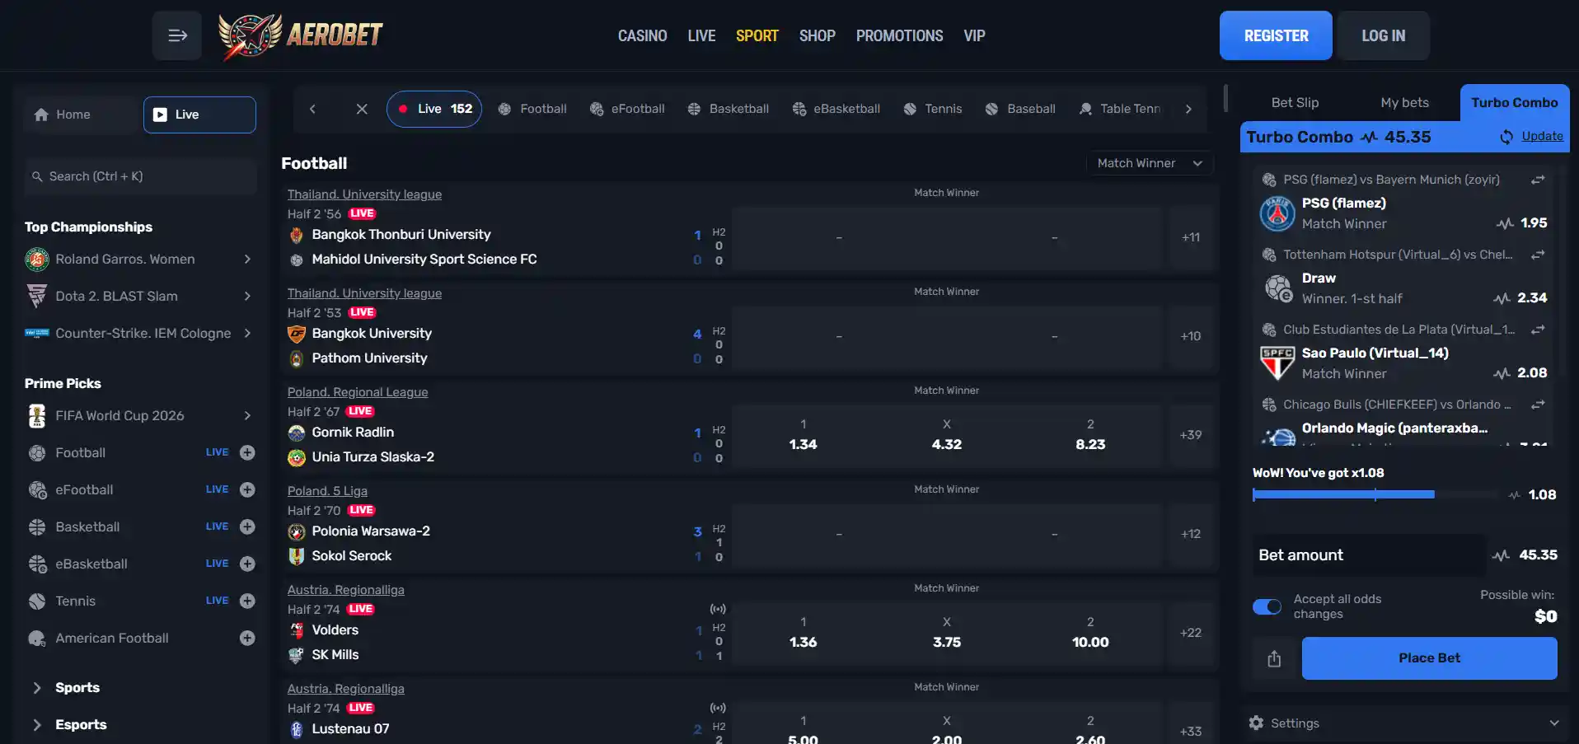The height and width of the screenshot is (744, 1579).
Task: Add Basketball with its plus icon
Action: (247, 526)
